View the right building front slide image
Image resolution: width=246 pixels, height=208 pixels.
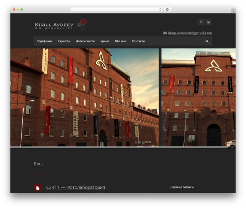(198, 97)
